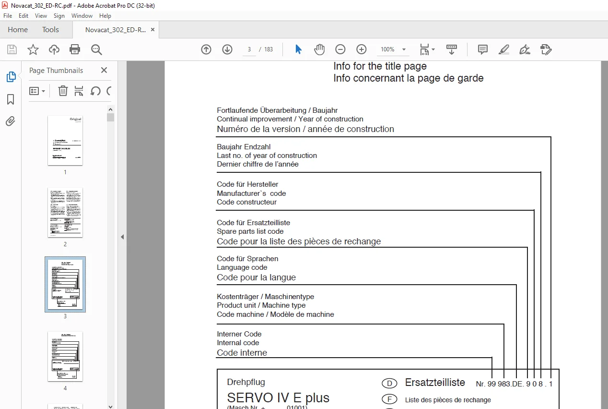
Task: Click 'Spare parts list code' text
Action: coord(250,231)
